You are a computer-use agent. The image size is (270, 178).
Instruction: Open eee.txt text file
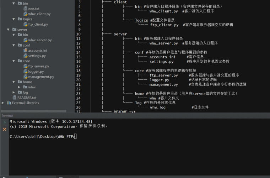pos(34,8)
